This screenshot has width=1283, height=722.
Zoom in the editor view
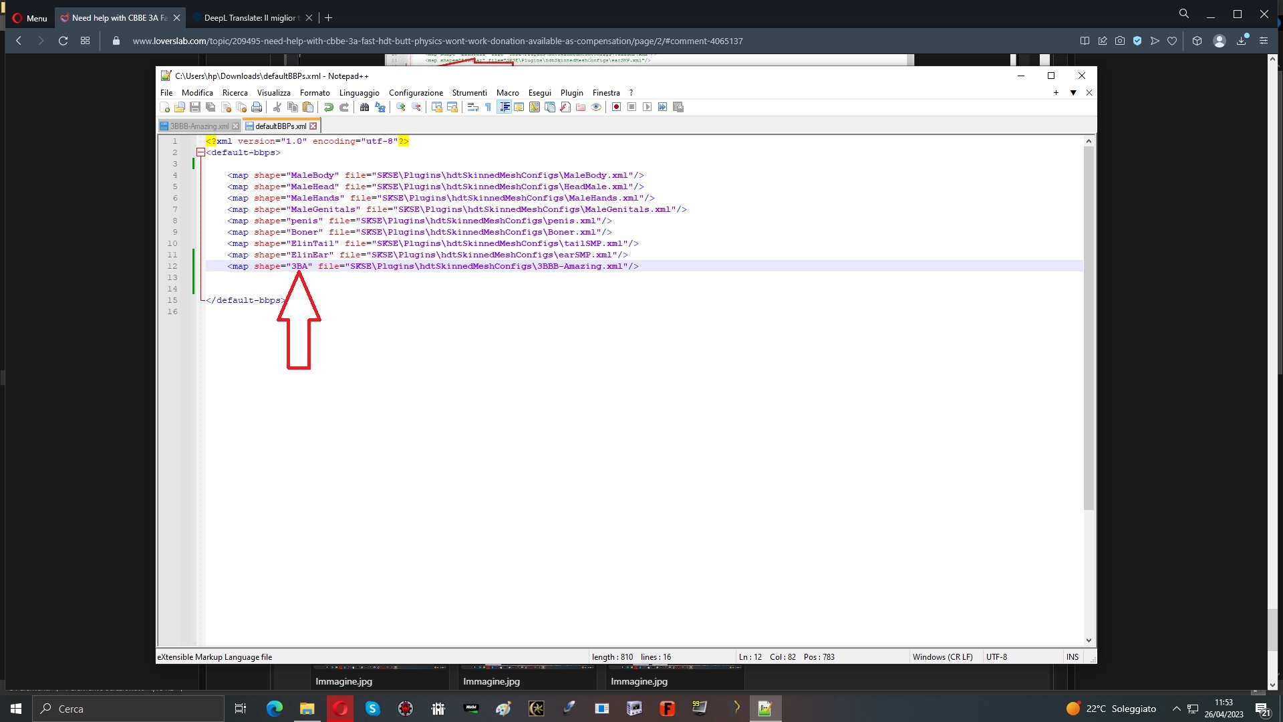[x=401, y=107]
